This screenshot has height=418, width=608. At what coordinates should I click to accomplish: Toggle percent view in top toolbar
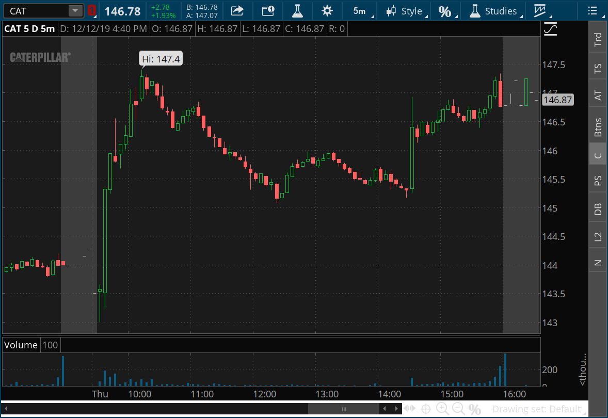click(x=445, y=12)
